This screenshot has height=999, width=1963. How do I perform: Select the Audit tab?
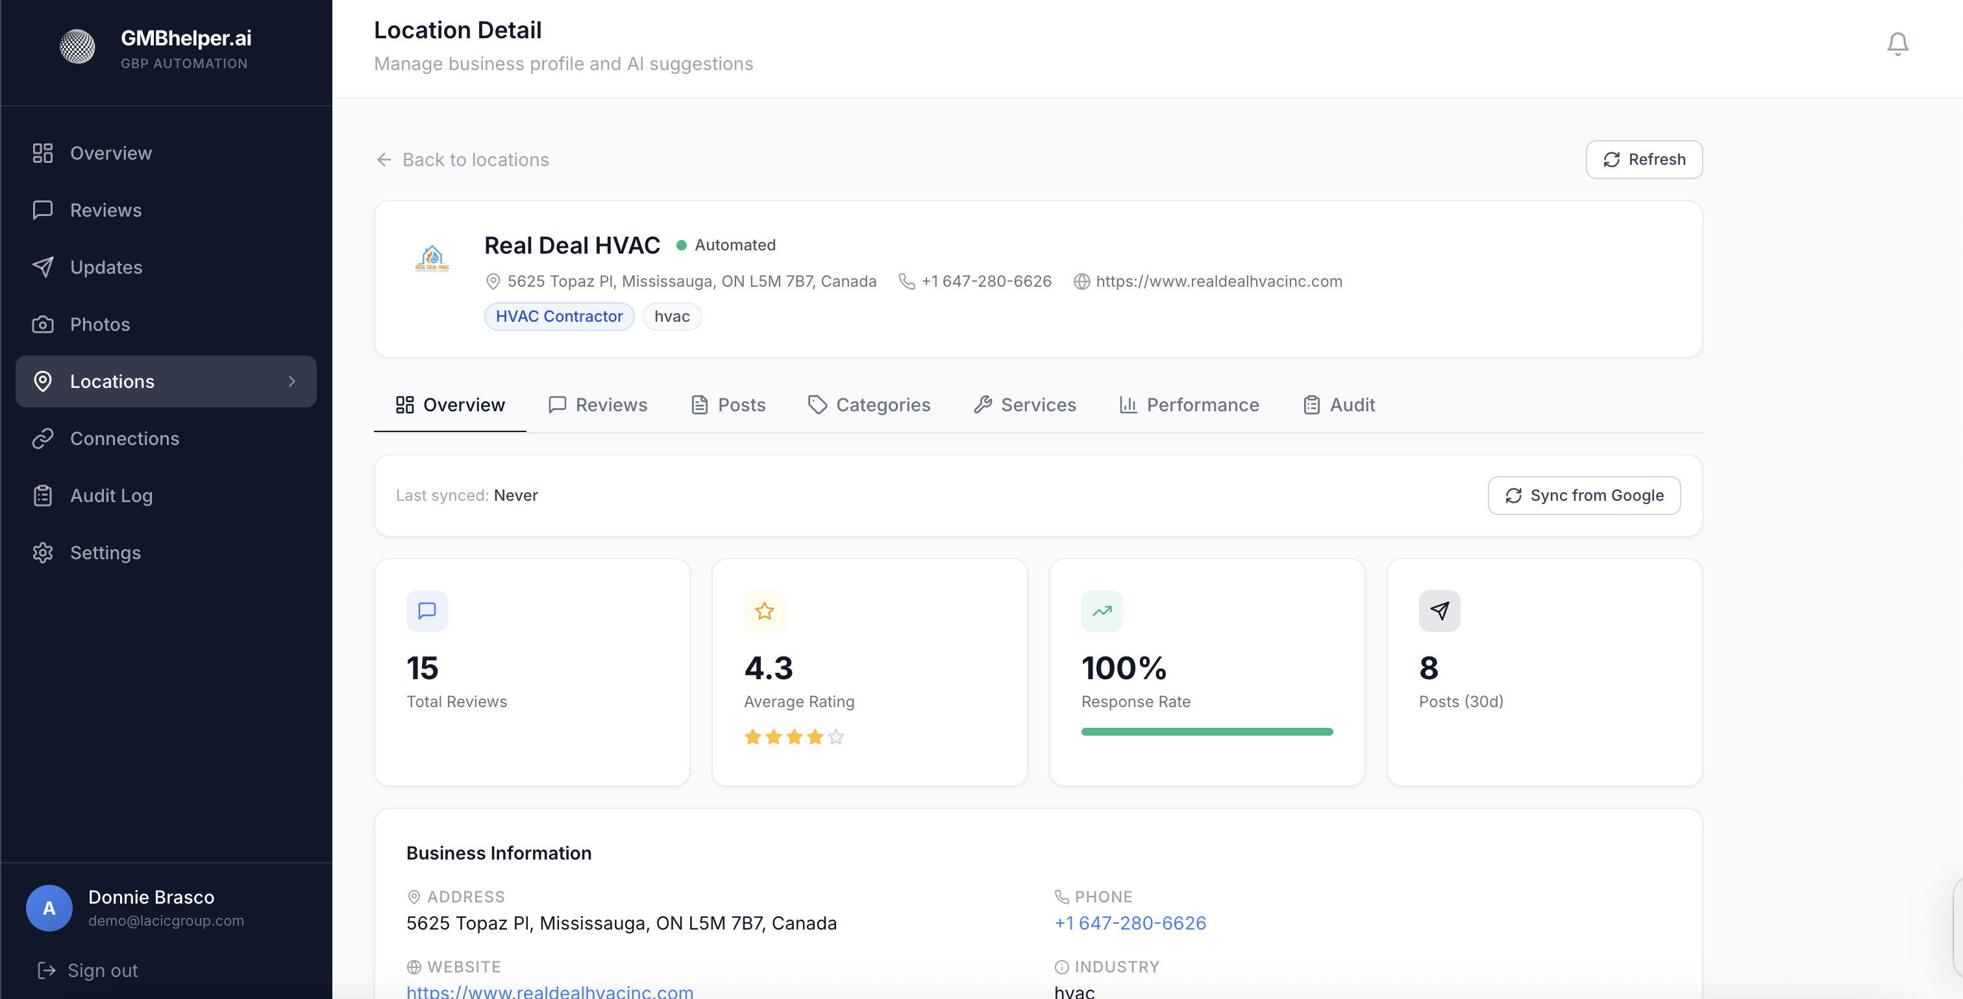coord(1339,405)
